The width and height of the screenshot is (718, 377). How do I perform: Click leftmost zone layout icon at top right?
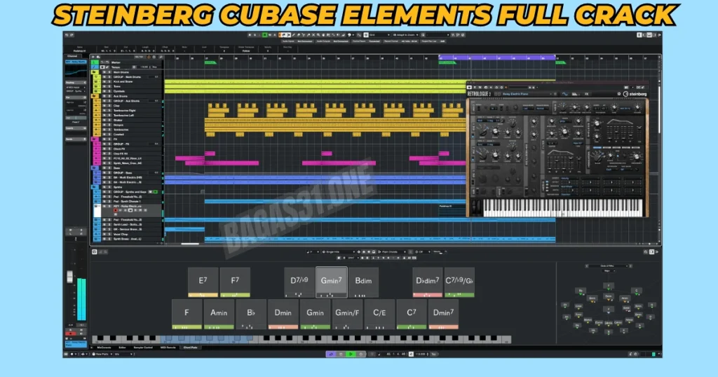[x=639, y=35]
